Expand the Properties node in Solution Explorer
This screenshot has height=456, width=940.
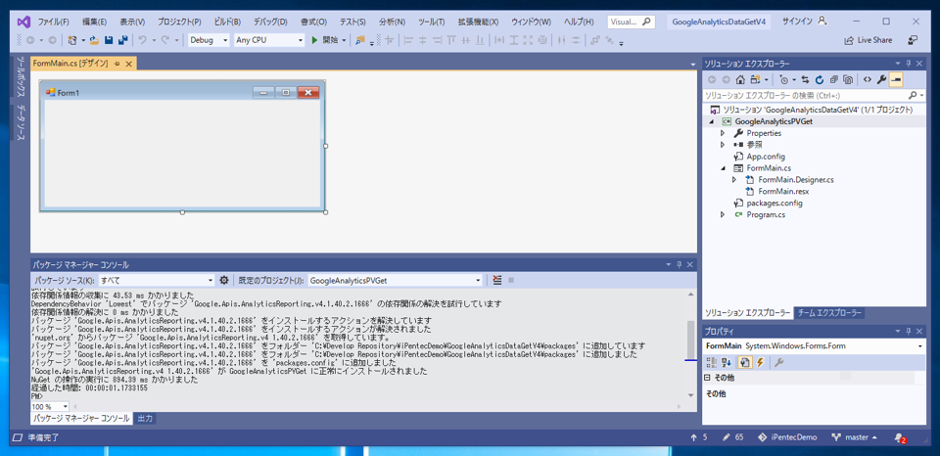pos(723,133)
